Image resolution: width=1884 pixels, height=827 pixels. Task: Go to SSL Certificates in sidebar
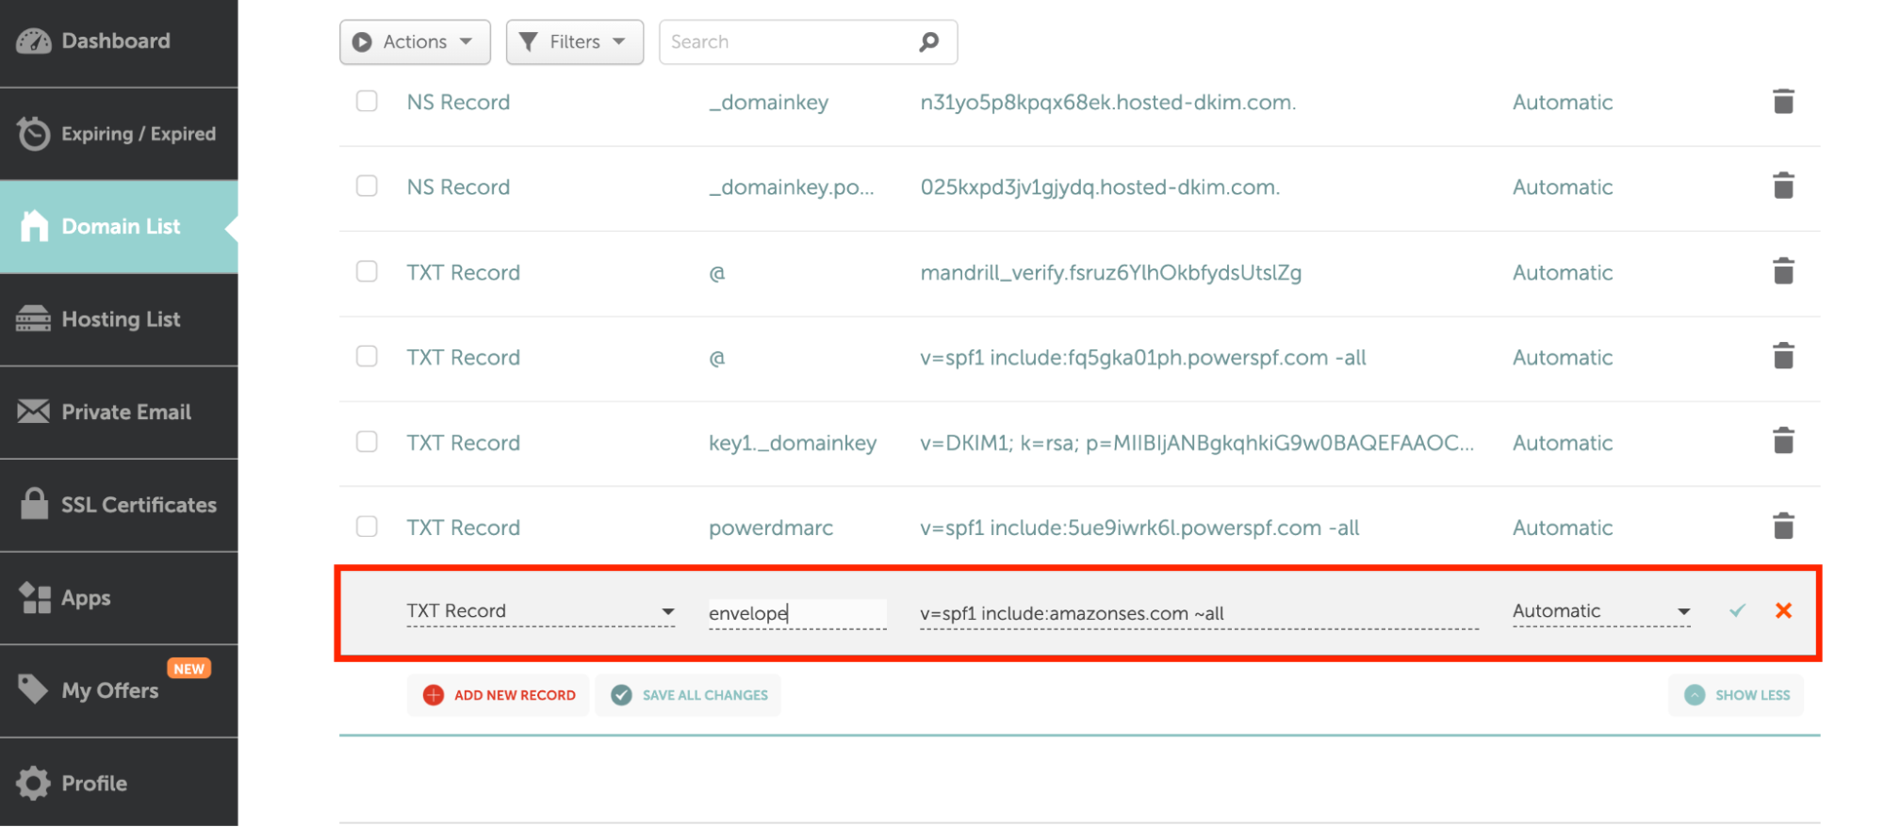[x=120, y=505]
